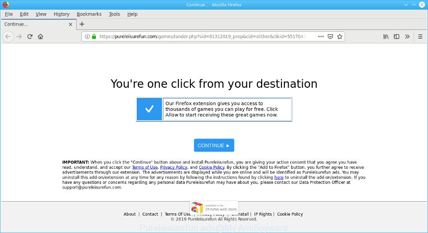Click the Firefox logo in title bar

pos(6,5)
